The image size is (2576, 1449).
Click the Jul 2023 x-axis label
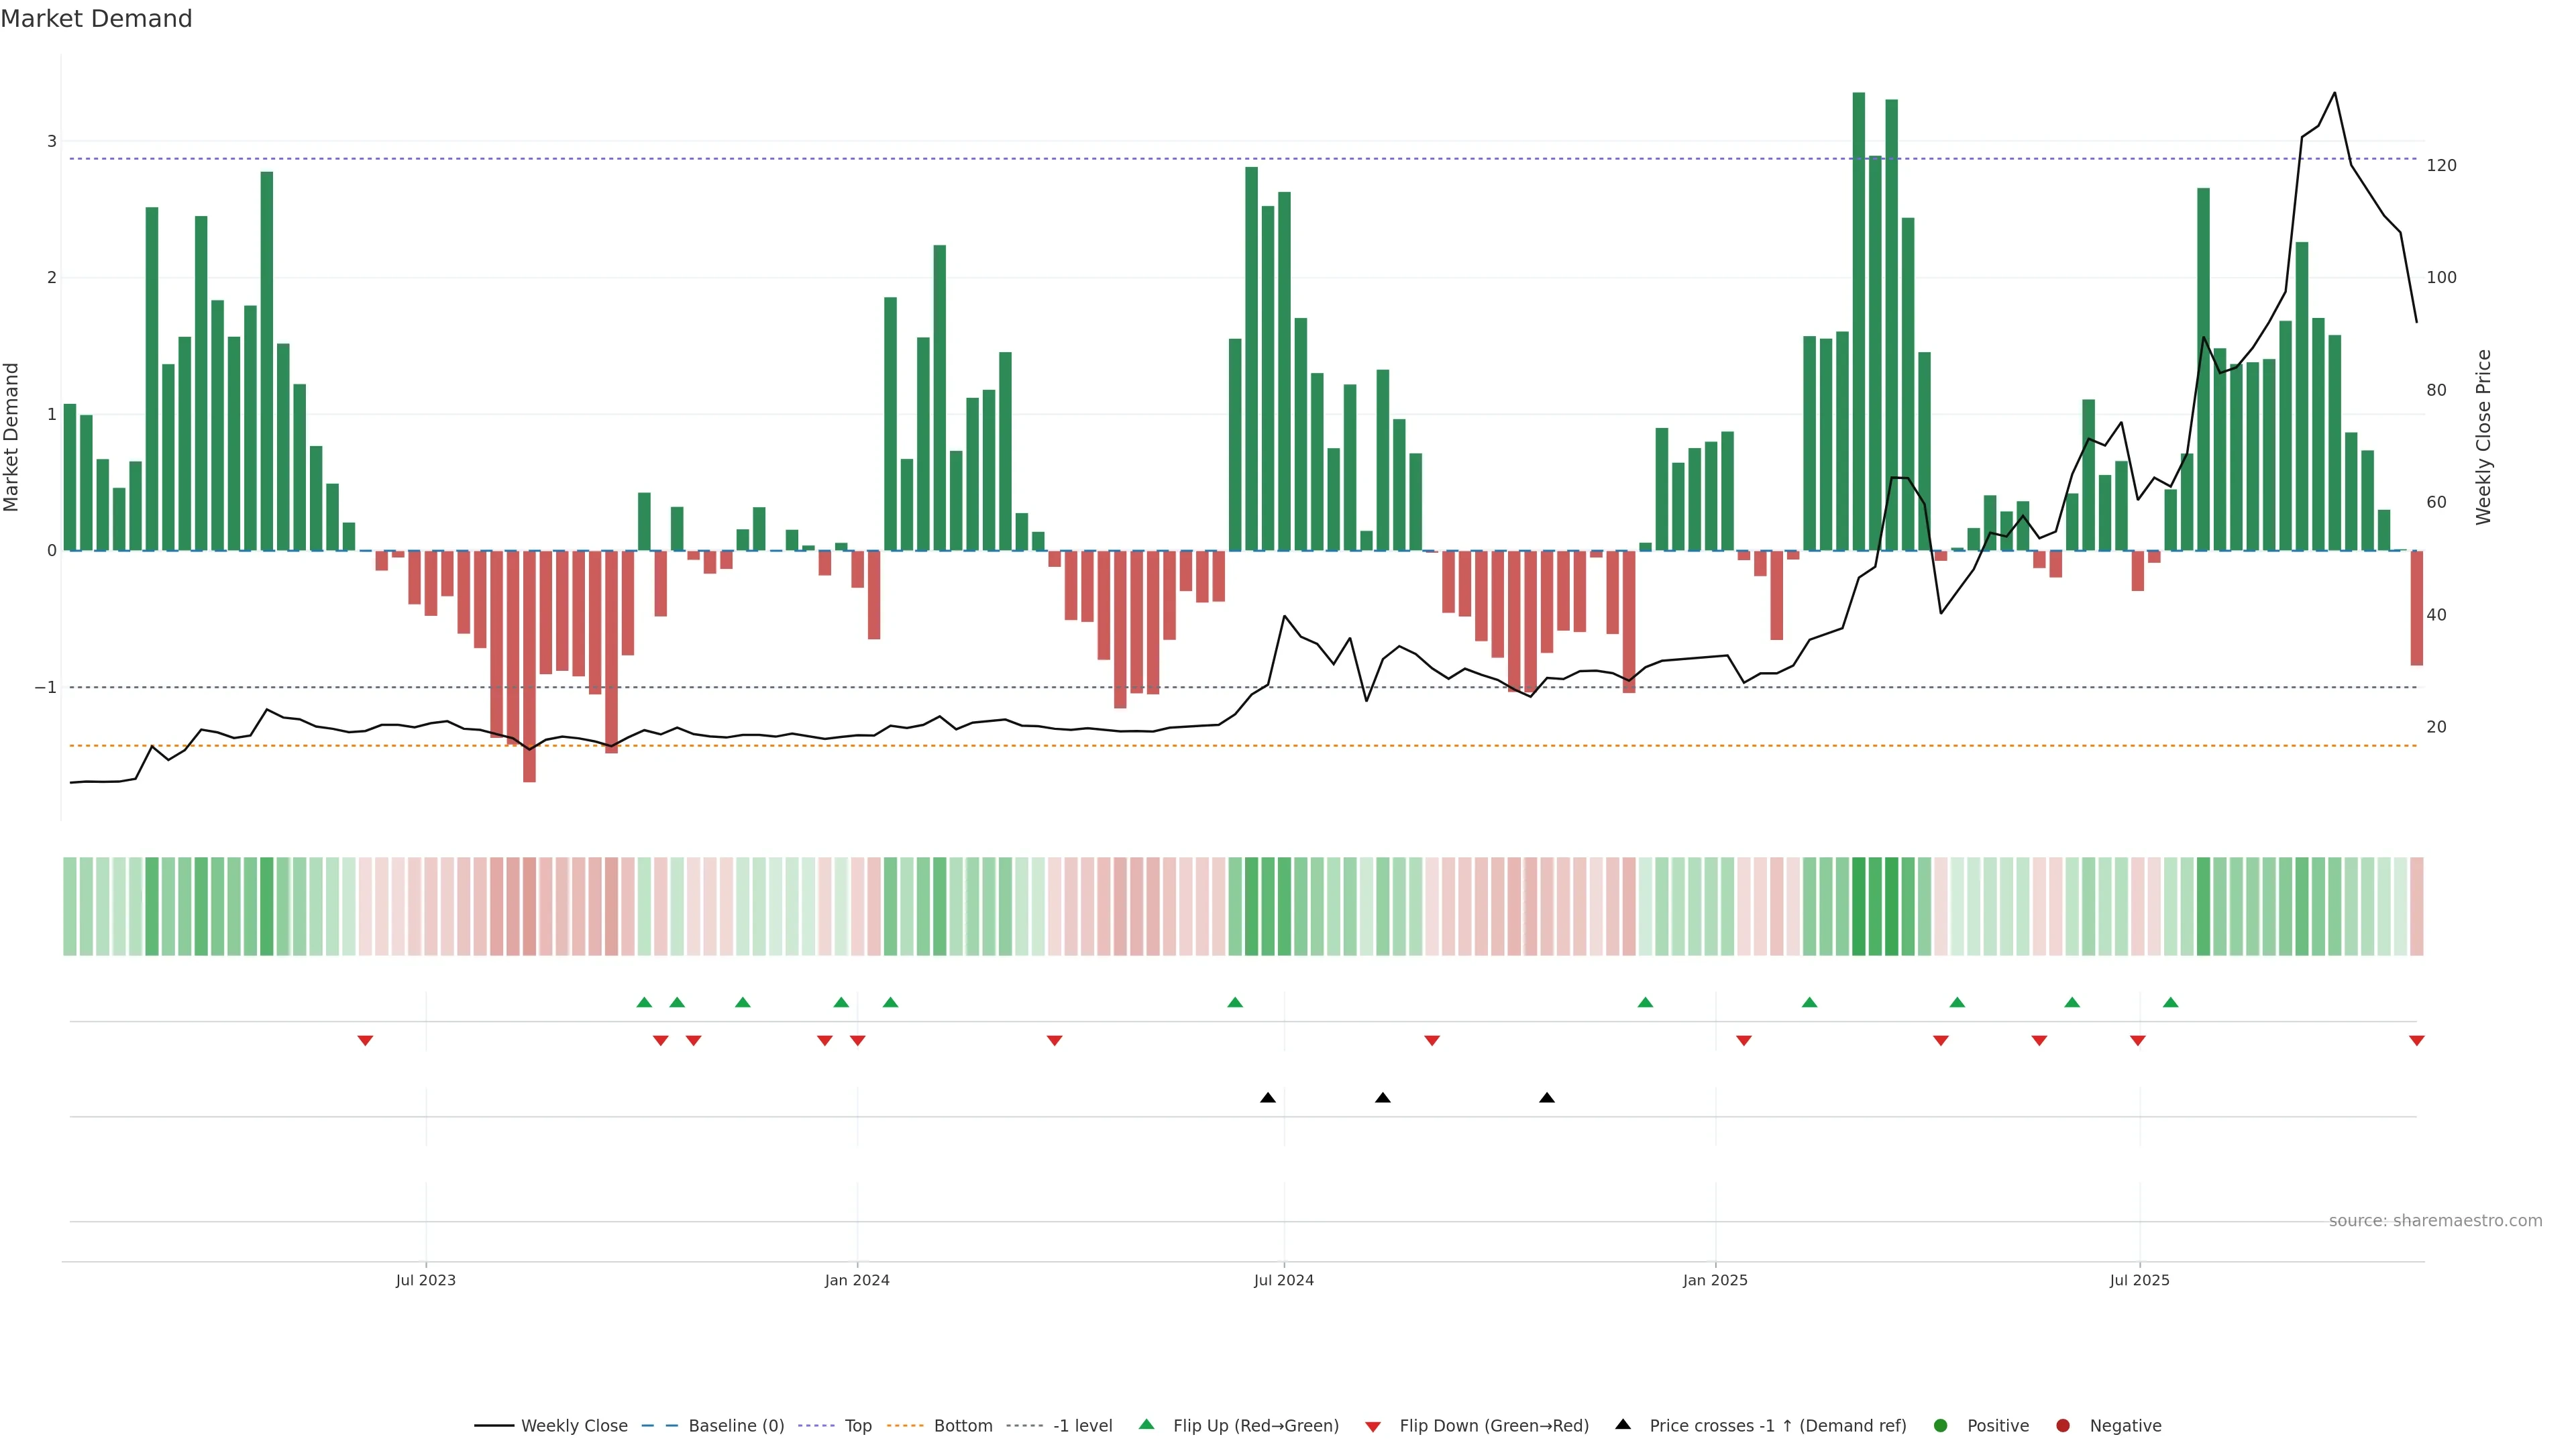[425, 1280]
